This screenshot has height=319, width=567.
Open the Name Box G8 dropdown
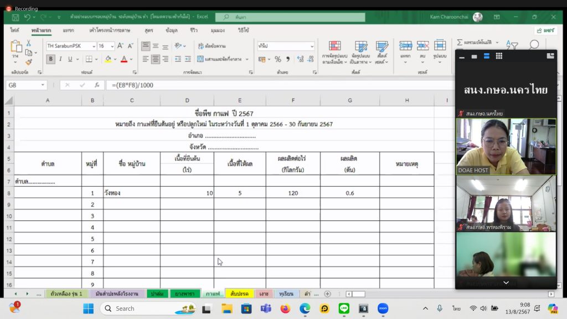tap(43, 85)
